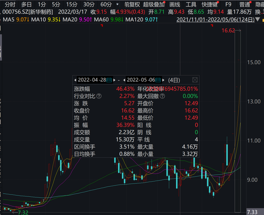This screenshot has width=264, height=215.
Task: Open the 工具 menu
Action: click(191, 5)
